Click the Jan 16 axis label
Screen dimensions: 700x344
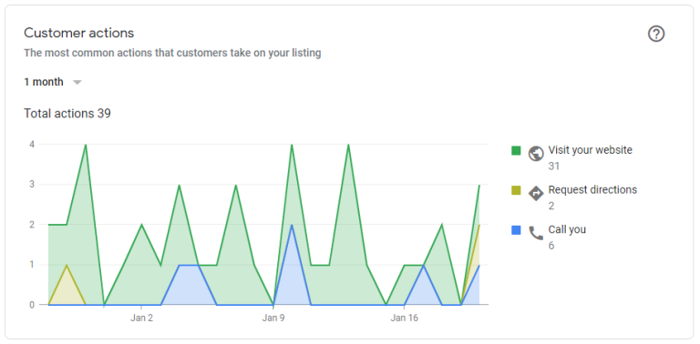(404, 319)
